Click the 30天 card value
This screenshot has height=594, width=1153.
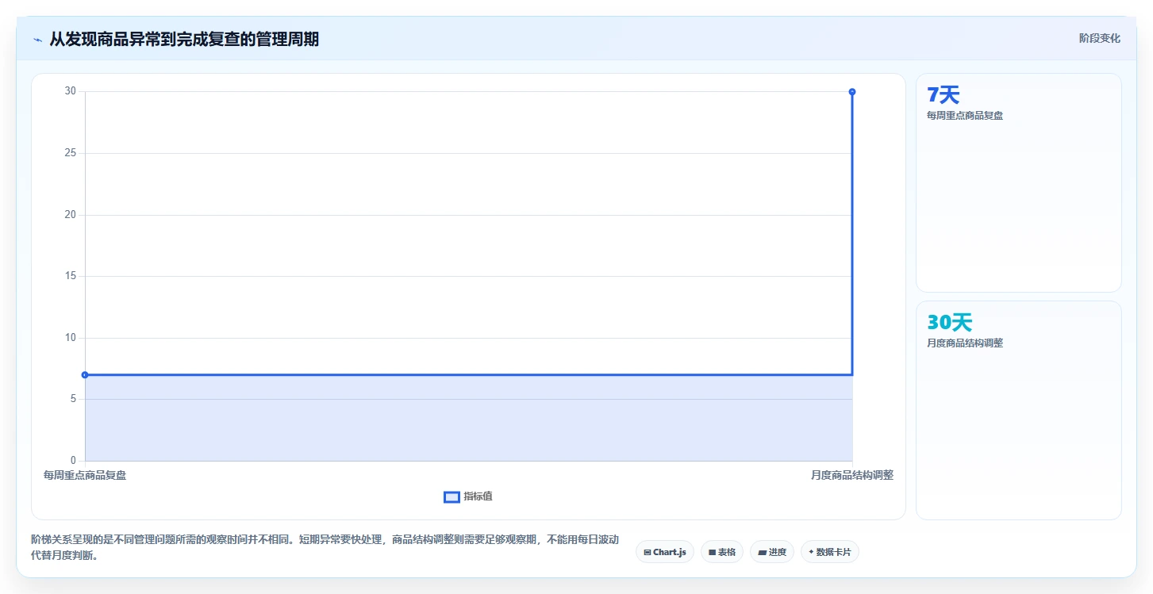click(950, 323)
